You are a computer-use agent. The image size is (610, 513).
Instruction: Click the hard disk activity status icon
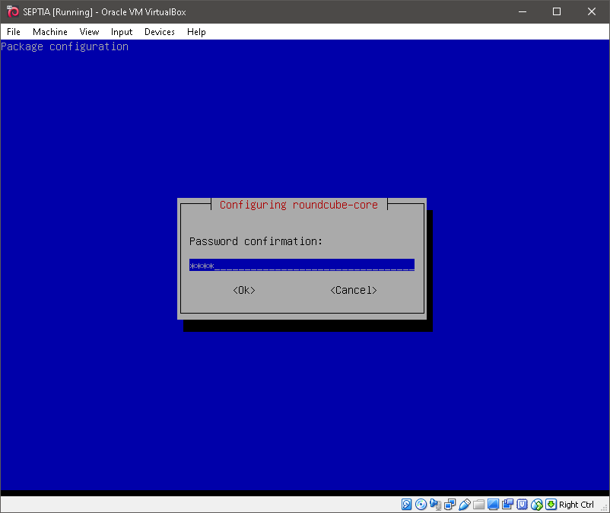406,505
